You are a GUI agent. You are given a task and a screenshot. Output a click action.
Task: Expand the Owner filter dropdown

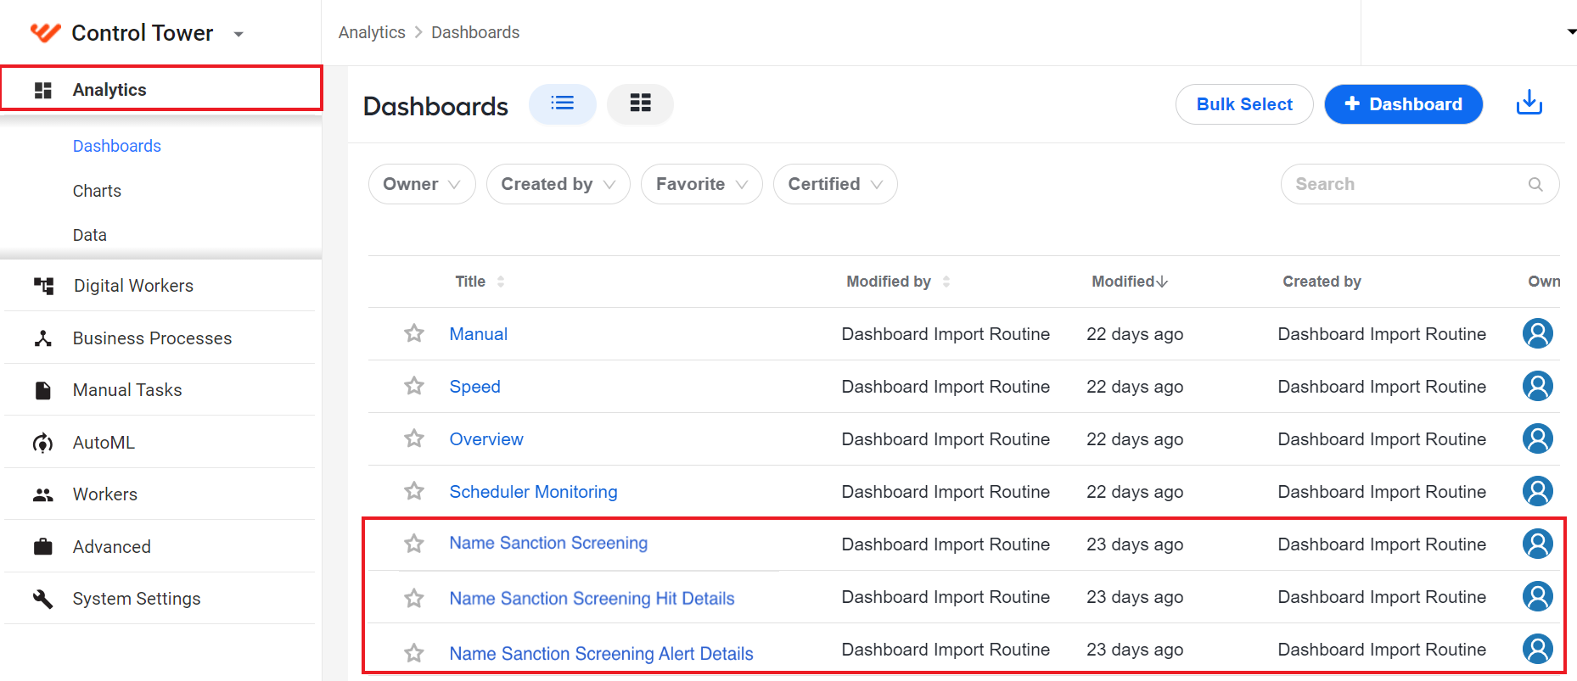tap(422, 184)
